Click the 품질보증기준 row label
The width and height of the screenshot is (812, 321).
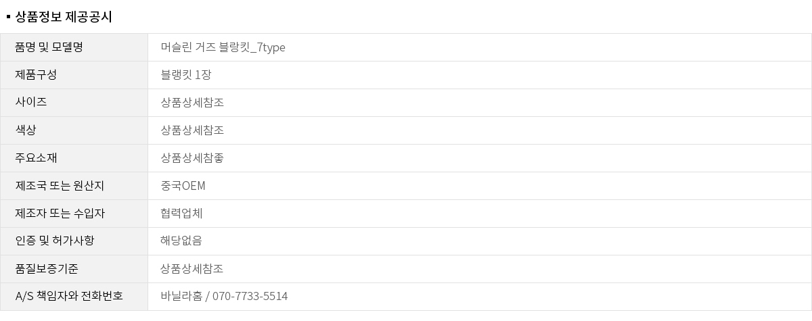tap(47, 269)
